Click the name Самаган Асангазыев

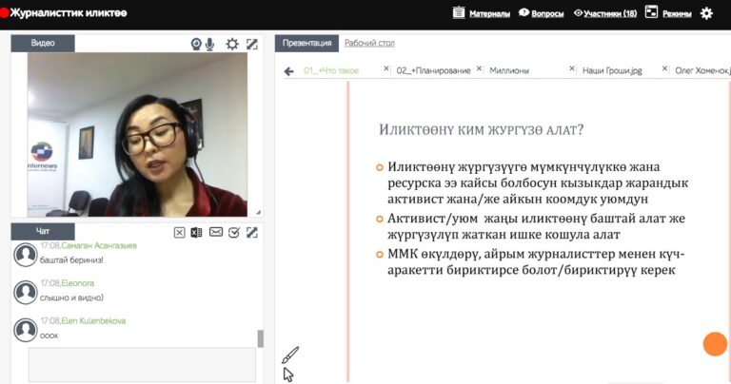[99, 245]
